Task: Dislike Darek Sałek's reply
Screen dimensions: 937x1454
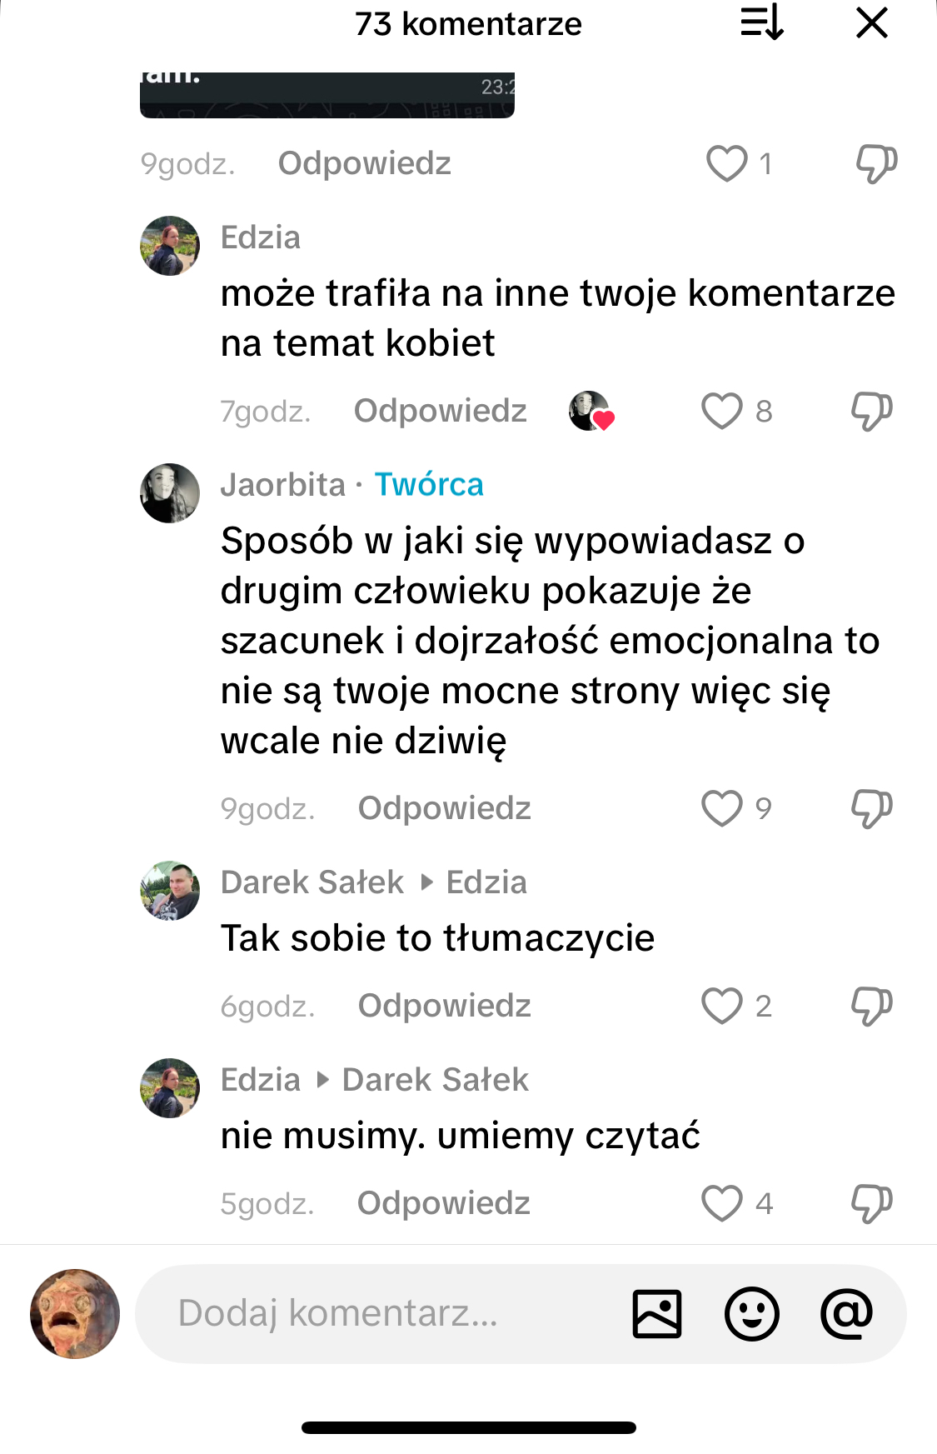Action: (871, 1006)
